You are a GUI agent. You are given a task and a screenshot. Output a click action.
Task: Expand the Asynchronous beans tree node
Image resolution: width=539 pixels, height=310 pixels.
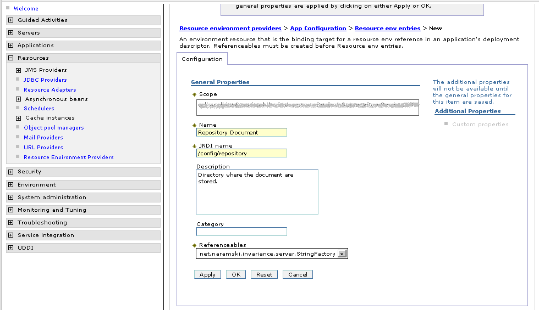[19, 99]
